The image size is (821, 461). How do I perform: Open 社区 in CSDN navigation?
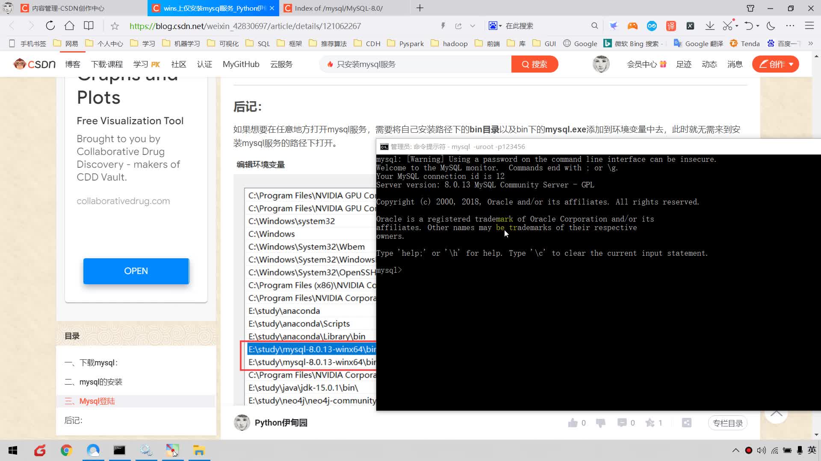[x=179, y=64]
